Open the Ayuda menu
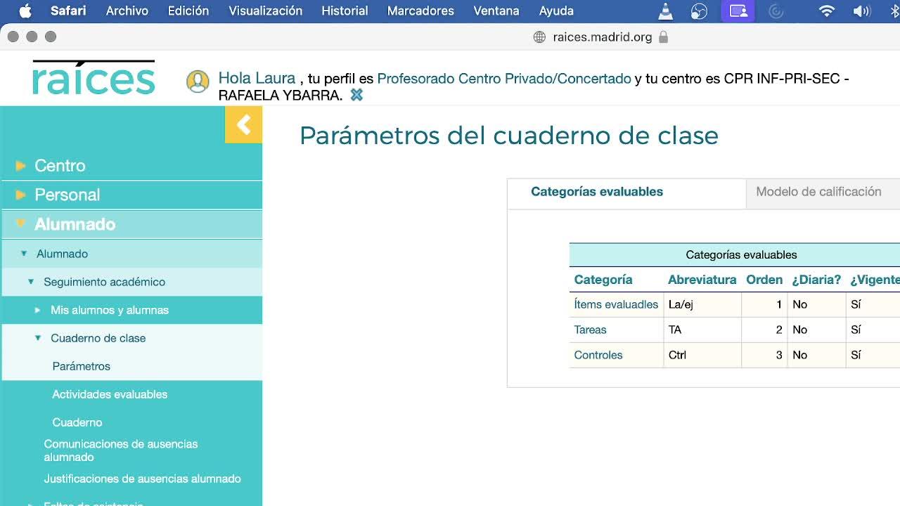 click(556, 11)
